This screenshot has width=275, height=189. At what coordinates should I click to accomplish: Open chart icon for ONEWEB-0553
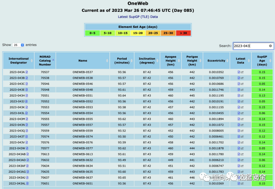[242, 107]
